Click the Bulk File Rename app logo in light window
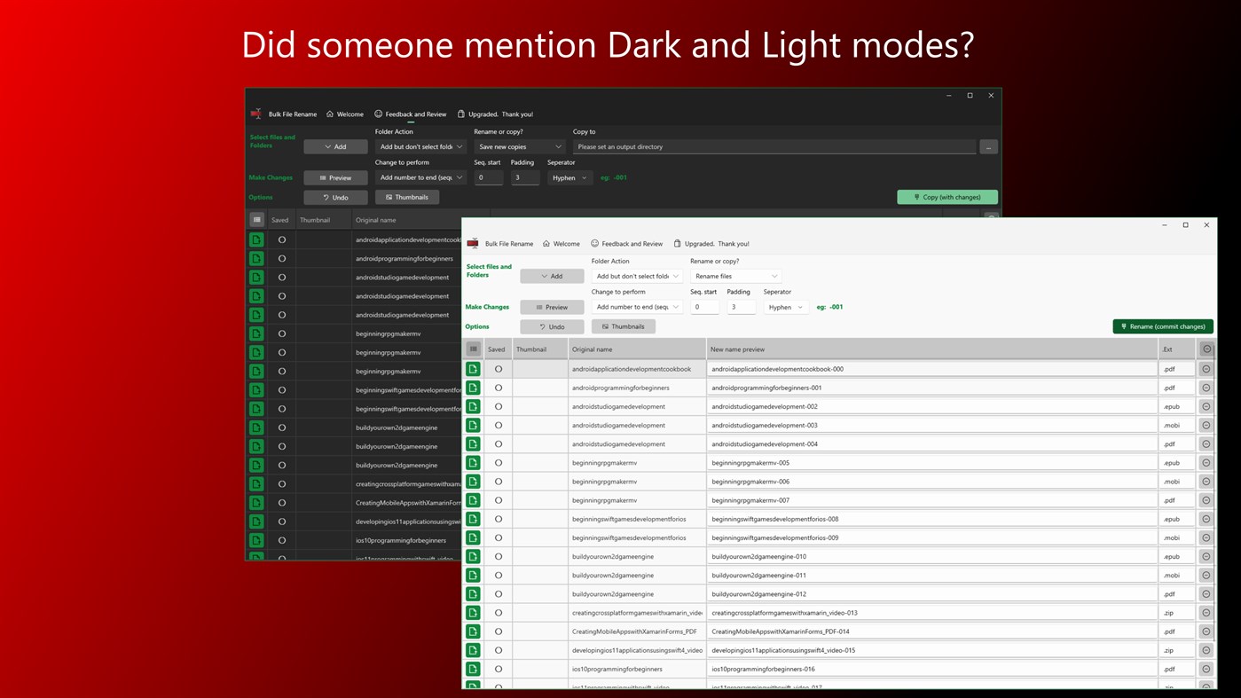 [473, 243]
